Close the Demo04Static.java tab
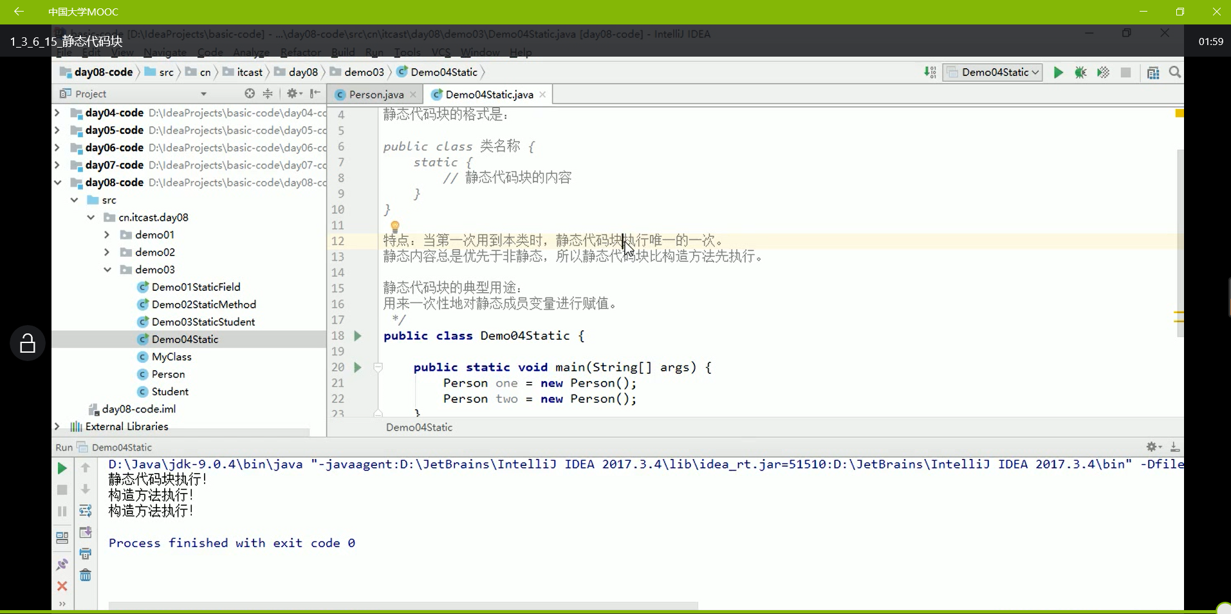This screenshot has width=1231, height=614. 542,95
